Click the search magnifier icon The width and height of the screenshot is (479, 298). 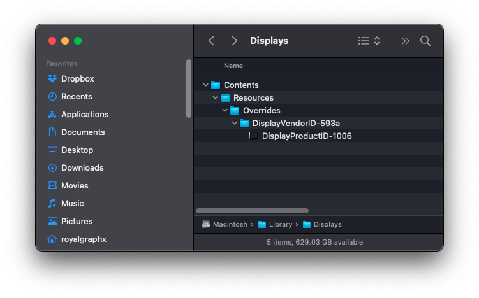pyautogui.click(x=425, y=41)
